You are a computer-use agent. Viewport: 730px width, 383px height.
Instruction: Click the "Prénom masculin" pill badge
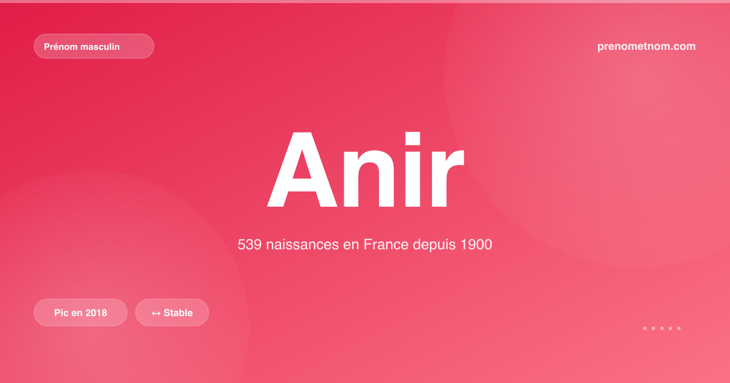(x=94, y=46)
